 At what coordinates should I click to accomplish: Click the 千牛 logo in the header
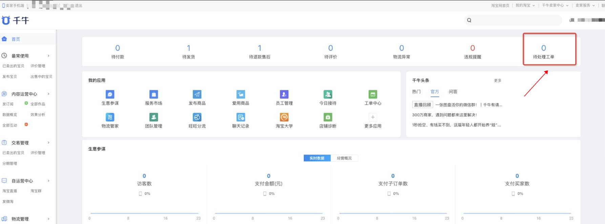[15, 21]
